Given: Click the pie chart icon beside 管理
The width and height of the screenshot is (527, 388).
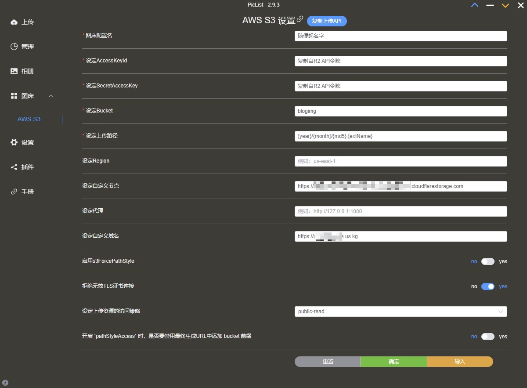Looking at the screenshot, I should (x=14, y=47).
